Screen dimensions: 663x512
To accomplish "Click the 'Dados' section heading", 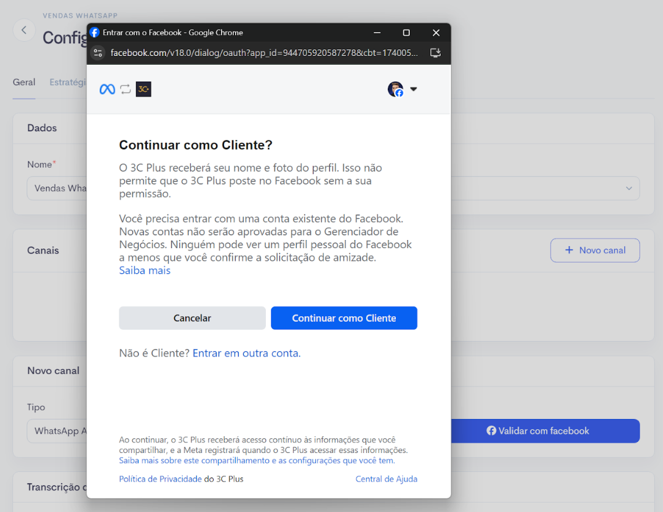I will point(42,127).
